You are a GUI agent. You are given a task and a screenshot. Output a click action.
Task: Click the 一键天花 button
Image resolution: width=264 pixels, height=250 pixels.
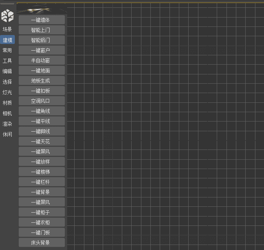tap(41, 141)
